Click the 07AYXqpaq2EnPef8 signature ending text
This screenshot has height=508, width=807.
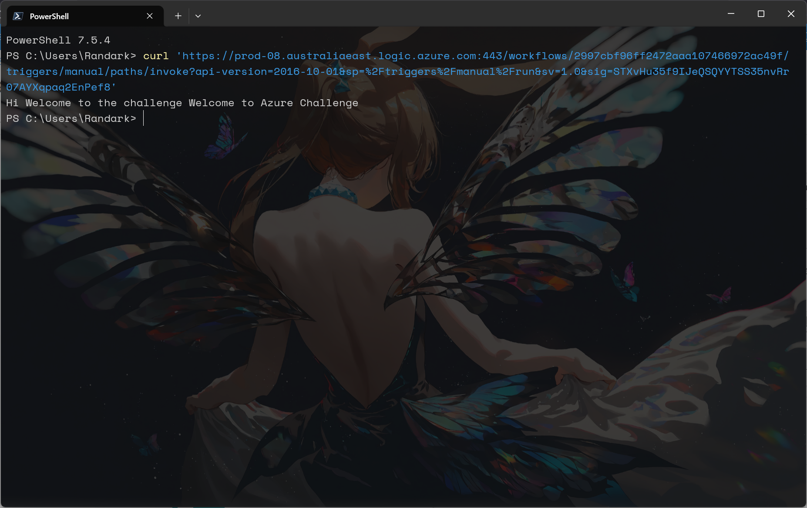click(x=58, y=87)
